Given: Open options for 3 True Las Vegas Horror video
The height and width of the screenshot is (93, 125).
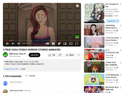Looking at the screenshot, I should click(x=121, y=38).
